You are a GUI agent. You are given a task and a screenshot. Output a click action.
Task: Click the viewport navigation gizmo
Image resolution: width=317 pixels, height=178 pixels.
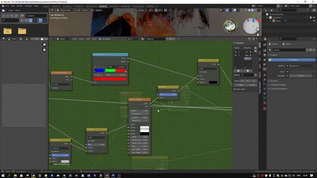251,26
